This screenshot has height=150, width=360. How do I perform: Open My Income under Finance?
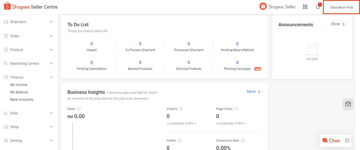tap(19, 85)
